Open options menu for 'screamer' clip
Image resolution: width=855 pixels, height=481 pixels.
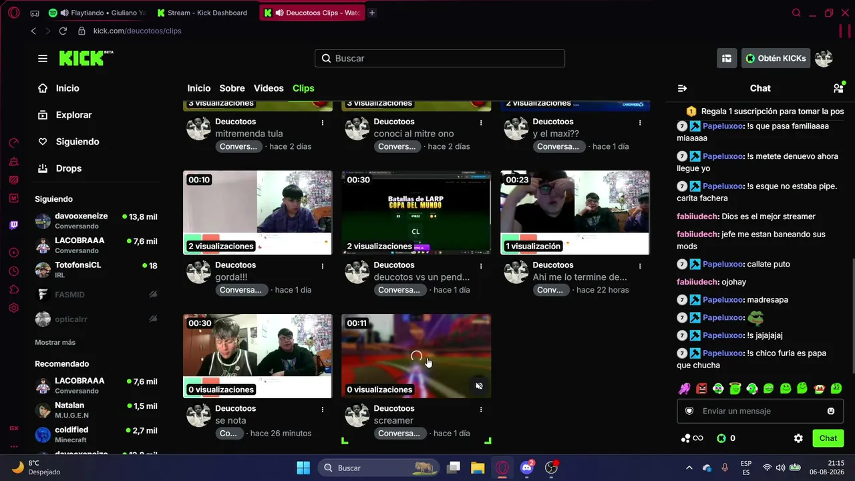click(x=481, y=409)
